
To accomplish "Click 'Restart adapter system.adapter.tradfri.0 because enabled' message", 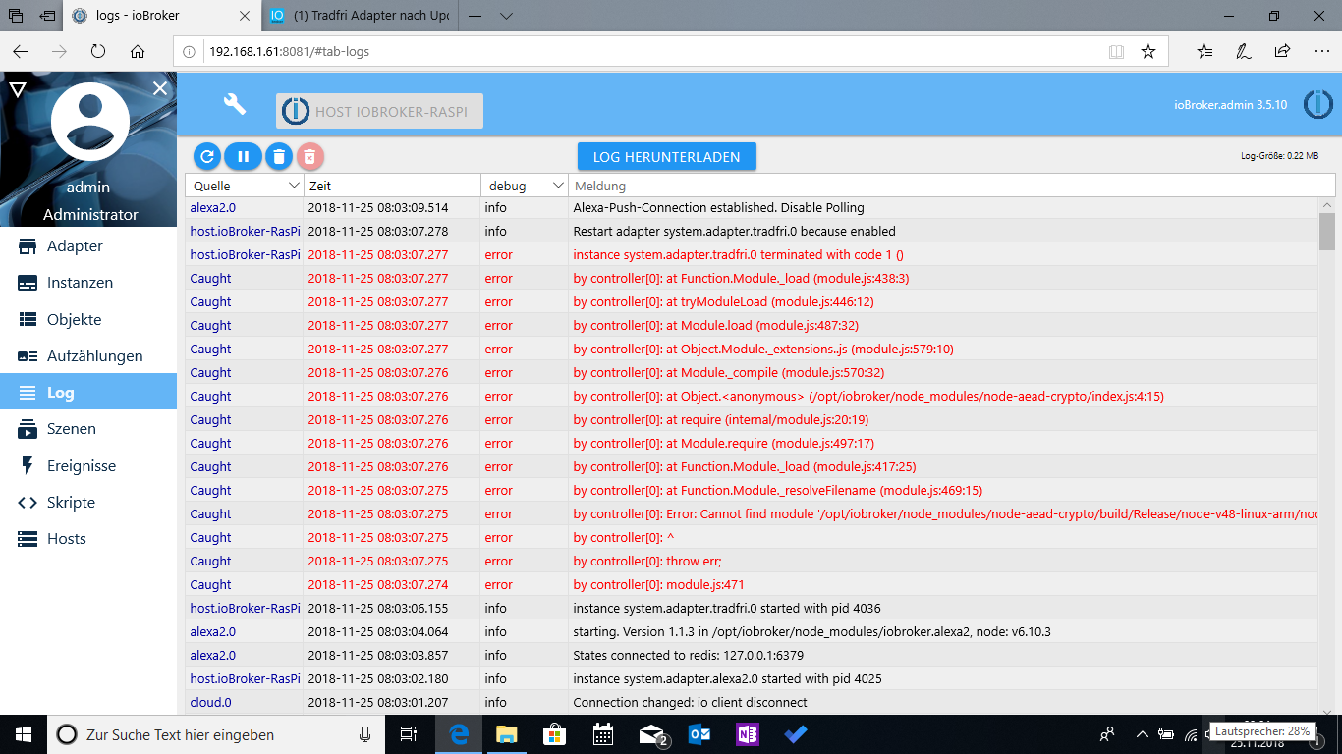I will pos(734,232).
